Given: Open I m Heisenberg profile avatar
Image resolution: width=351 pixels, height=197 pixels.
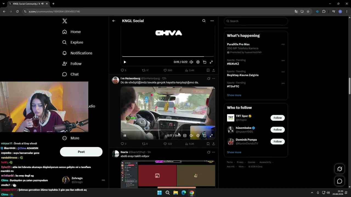Looking at the screenshot, I should (115, 80).
